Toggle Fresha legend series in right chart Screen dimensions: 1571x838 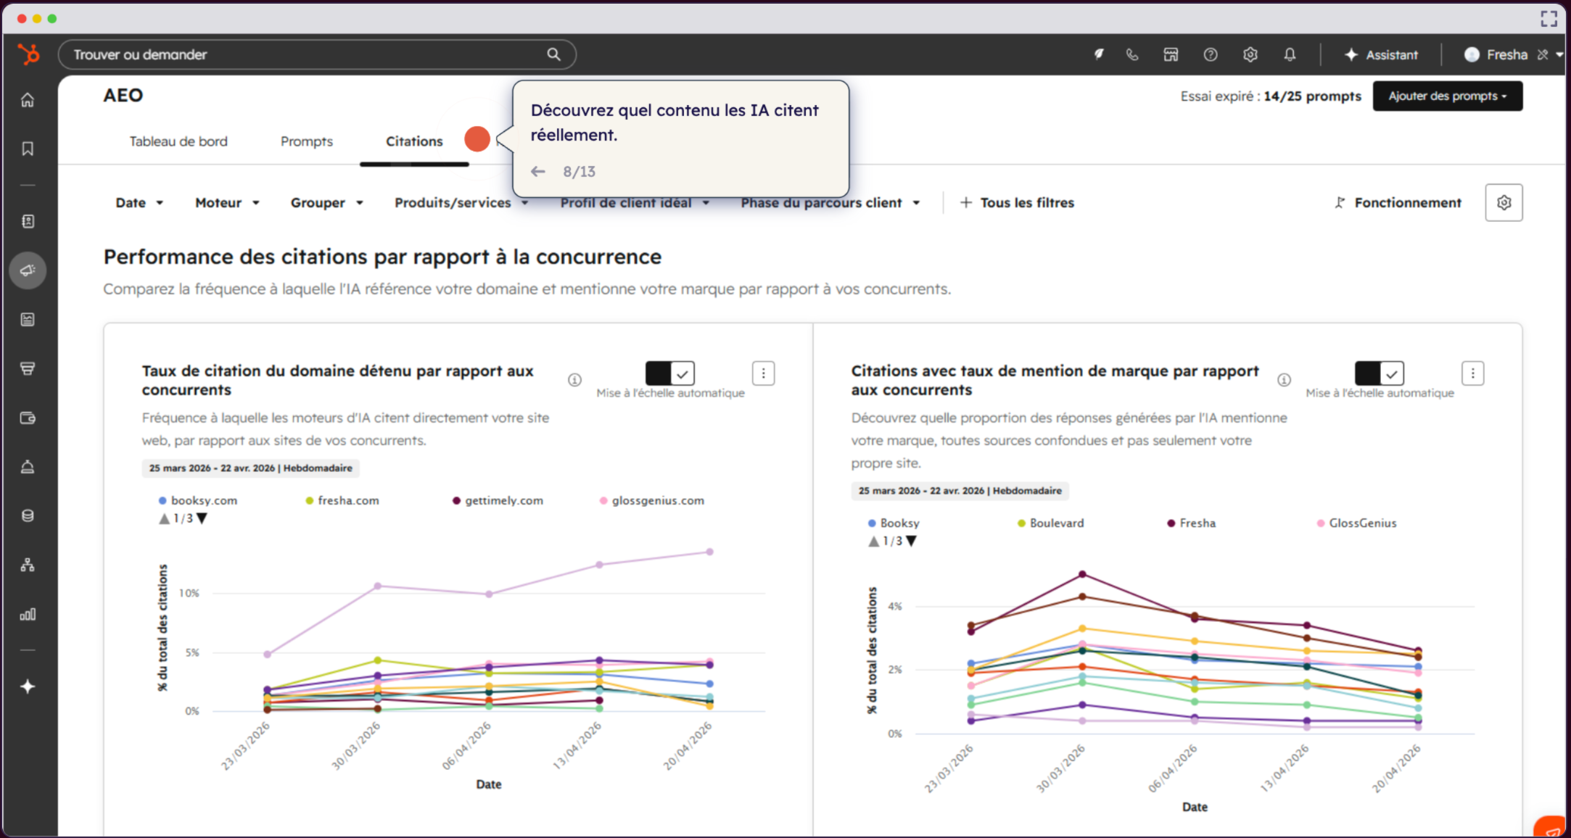coord(1191,523)
